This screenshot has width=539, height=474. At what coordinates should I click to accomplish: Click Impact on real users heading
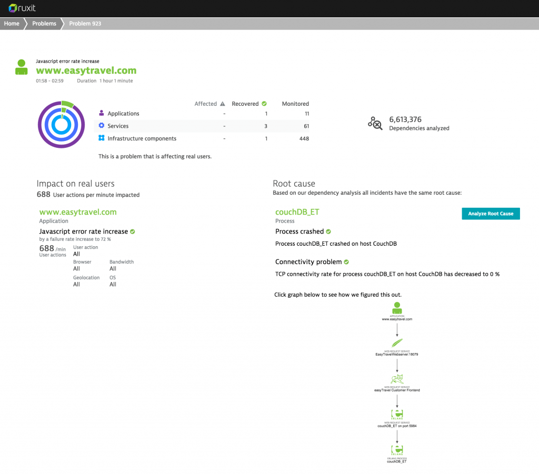[x=76, y=184]
